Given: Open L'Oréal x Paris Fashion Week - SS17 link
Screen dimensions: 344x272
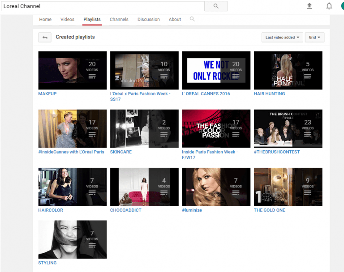Looking at the screenshot, I should [140, 97].
